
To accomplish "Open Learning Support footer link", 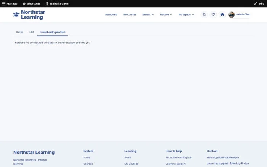I will (x=175, y=164).
